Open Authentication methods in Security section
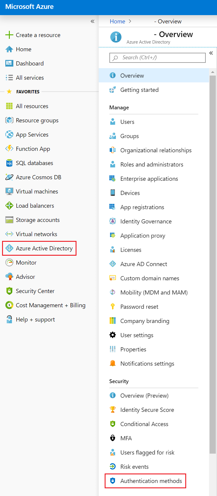Image resolution: width=217 pixels, height=496 pixels. pos(151,481)
